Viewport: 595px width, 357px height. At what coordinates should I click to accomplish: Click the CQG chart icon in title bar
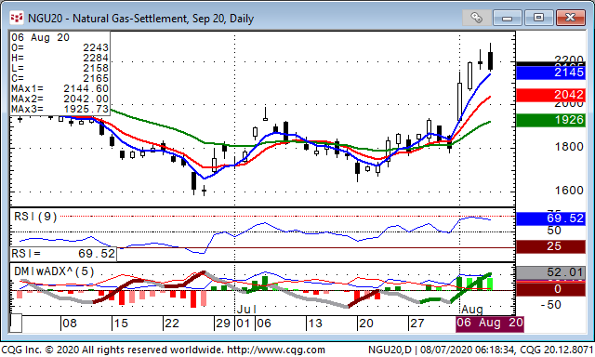click(17, 18)
